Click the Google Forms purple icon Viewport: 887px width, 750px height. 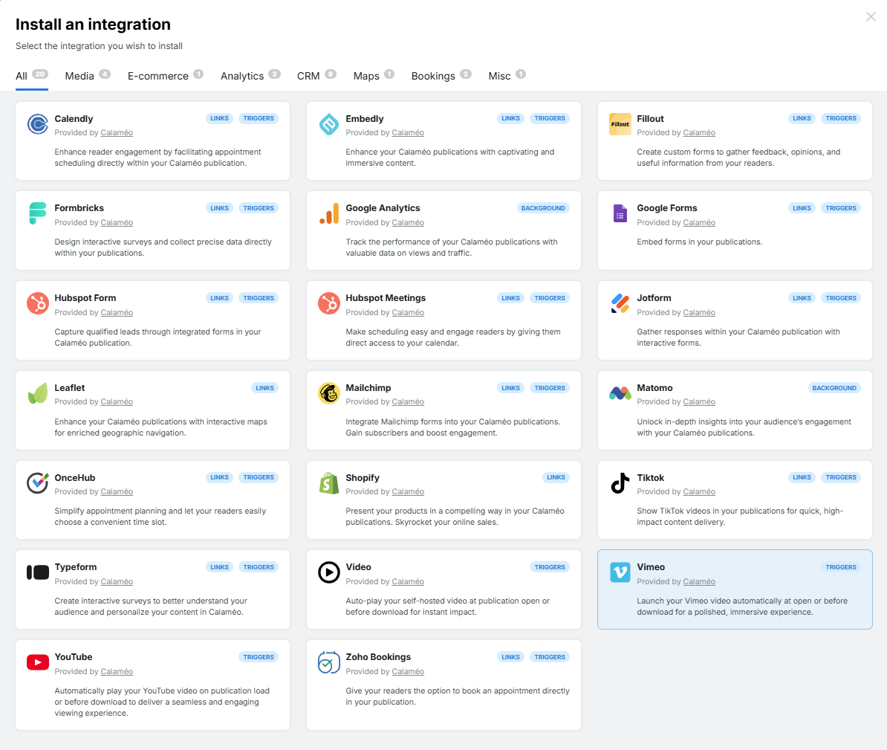(620, 214)
